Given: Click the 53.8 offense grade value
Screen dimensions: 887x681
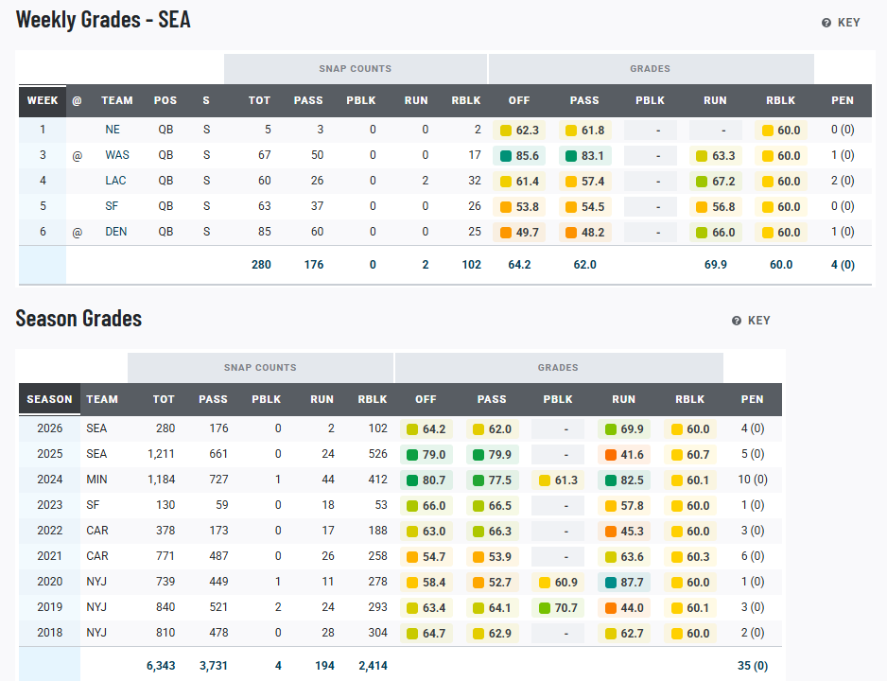Looking at the screenshot, I should [528, 207].
